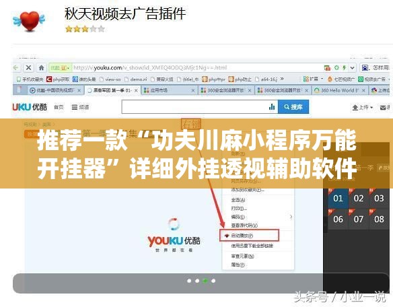393x307 pixels.
Task: Open the view-so bookmark
Action: click(x=110, y=79)
